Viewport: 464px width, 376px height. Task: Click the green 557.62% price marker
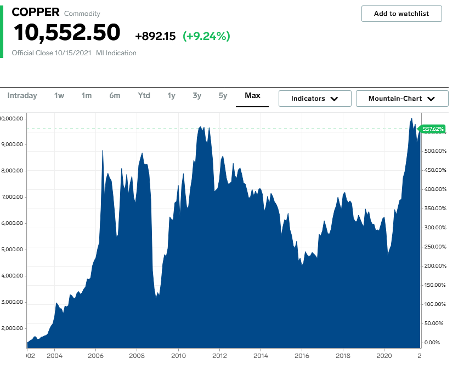(432, 129)
